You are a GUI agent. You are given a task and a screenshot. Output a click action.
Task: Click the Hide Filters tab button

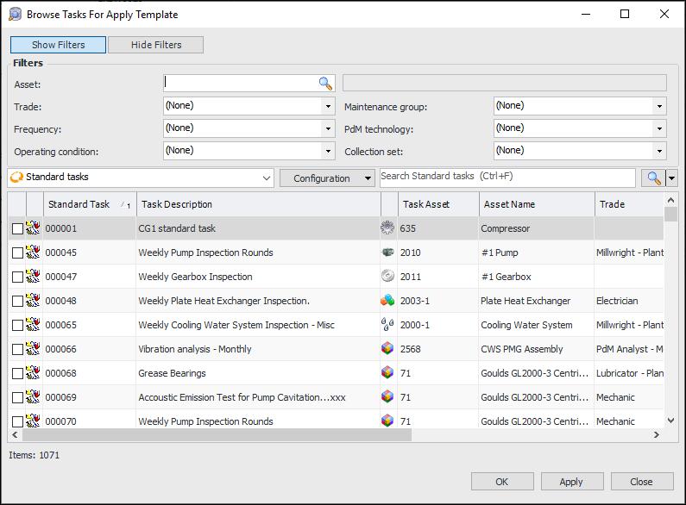(156, 45)
